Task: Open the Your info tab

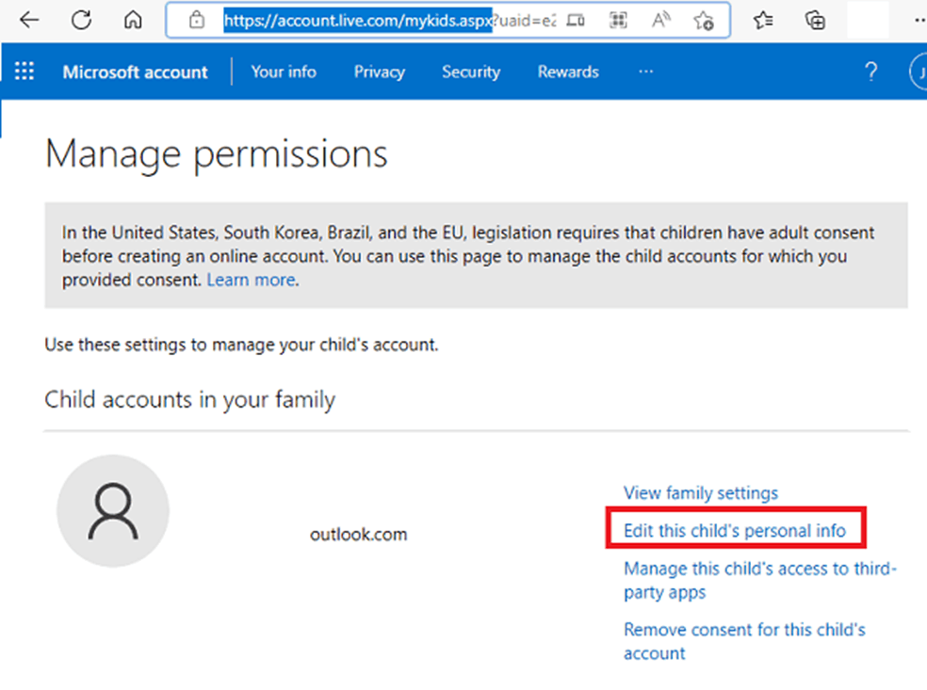Action: [284, 72]
